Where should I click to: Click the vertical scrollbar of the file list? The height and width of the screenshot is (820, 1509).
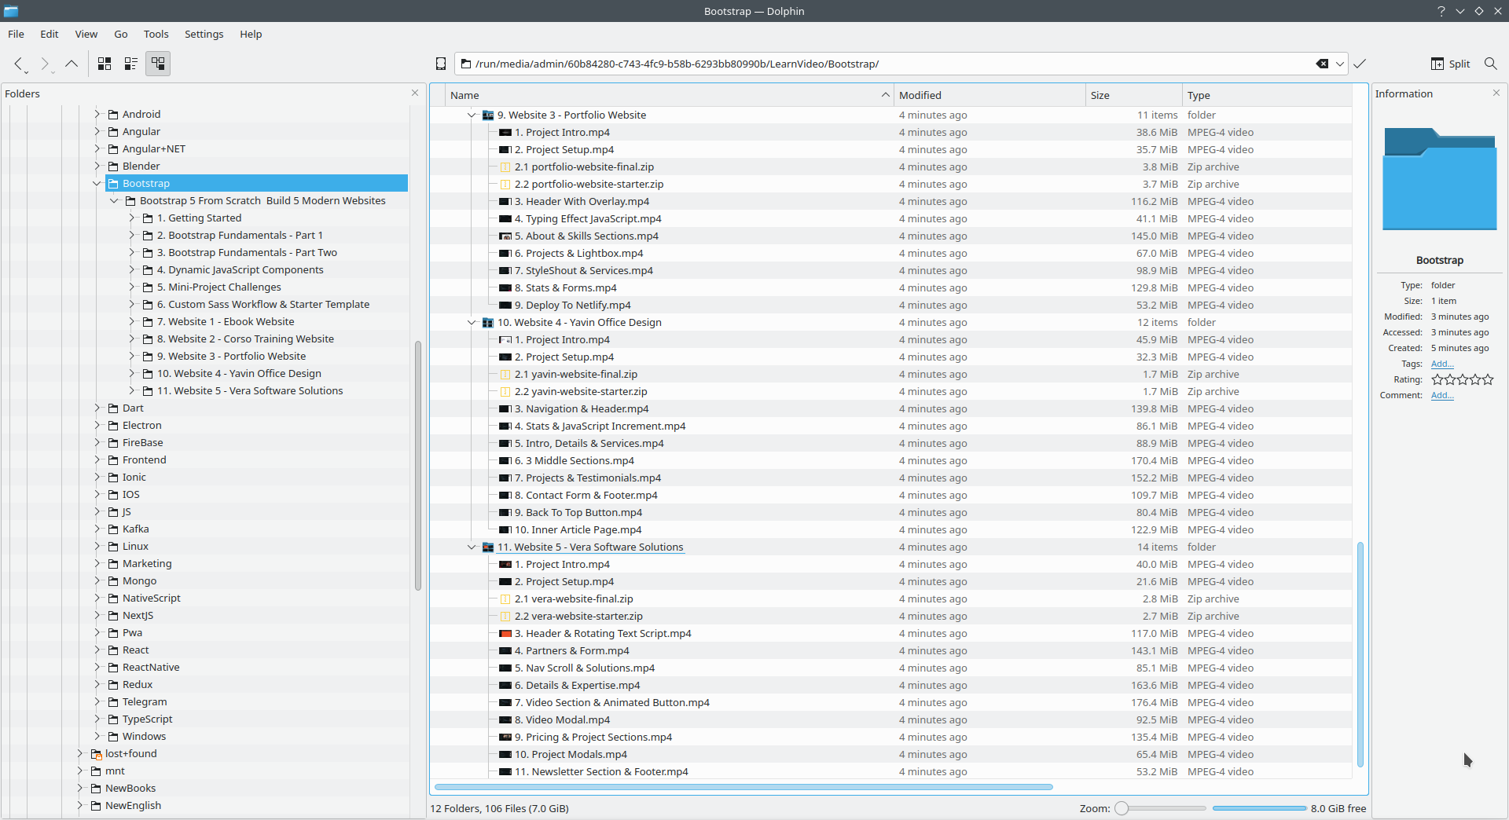(1360, 654)
